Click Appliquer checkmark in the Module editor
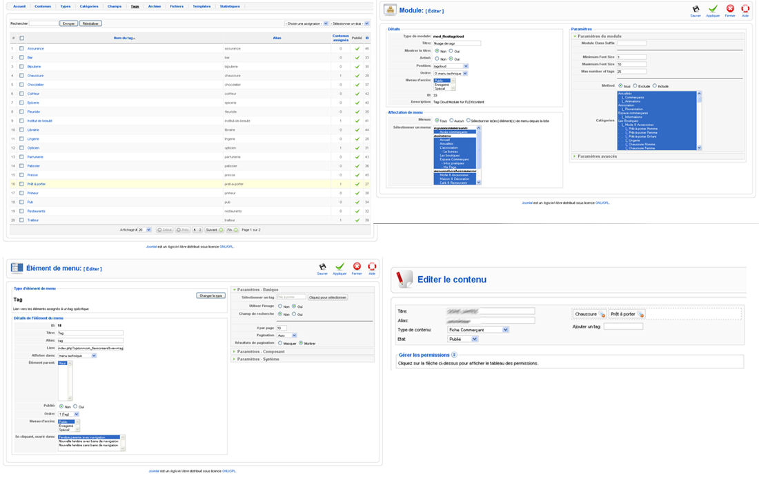 coord(713,9)
